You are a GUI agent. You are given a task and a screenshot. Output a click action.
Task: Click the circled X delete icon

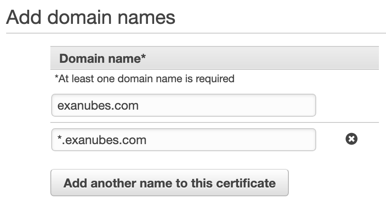pyautogui.click(x=351, y=139)
